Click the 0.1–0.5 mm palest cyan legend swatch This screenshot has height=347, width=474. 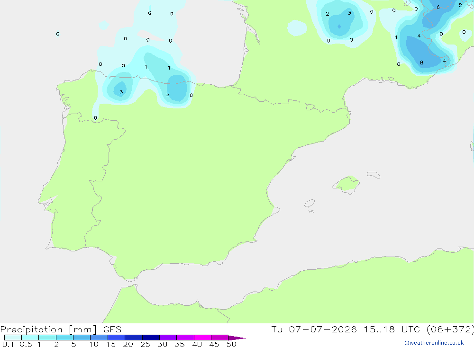pos(13,338)
